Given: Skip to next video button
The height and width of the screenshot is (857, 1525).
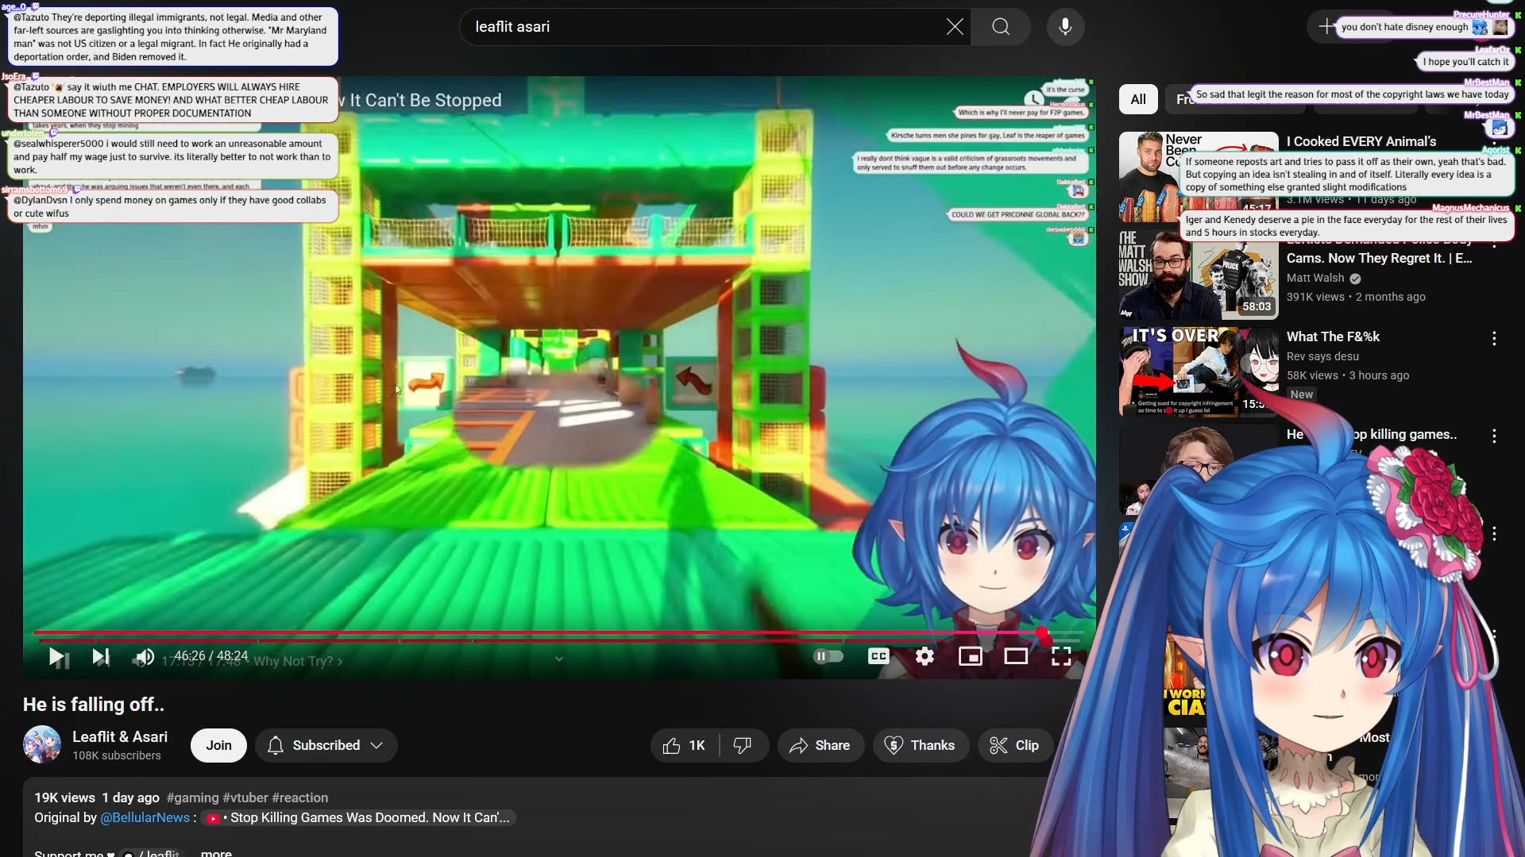Looking at the screenshot, I should pos(100,657).
